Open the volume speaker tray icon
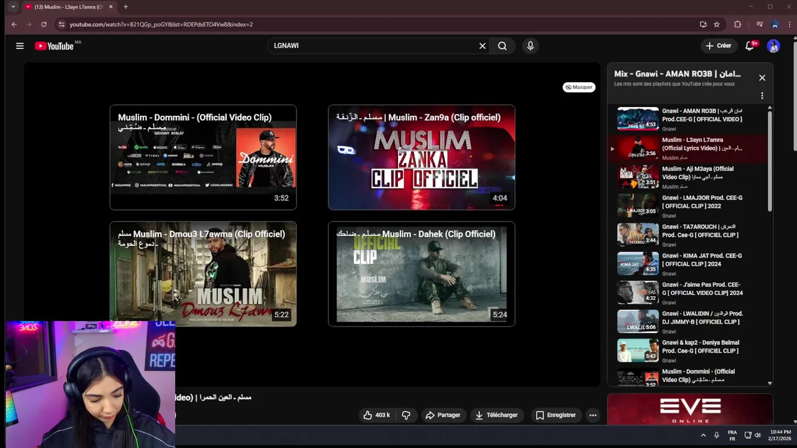Image resolution: width=797 pixels, height=448 pixels. [758, 436]
